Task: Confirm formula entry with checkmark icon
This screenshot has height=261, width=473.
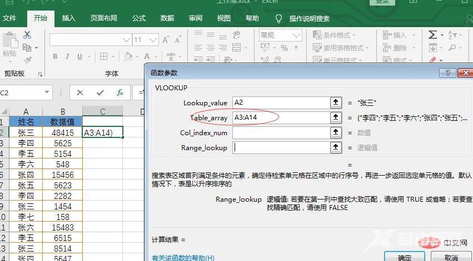Action: (100, 93)
